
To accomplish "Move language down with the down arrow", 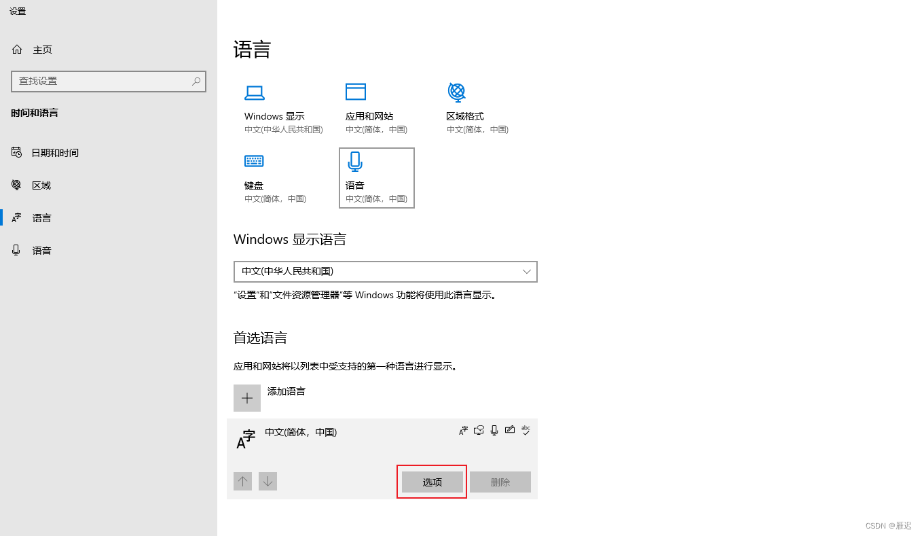I will tap(268, 482).
